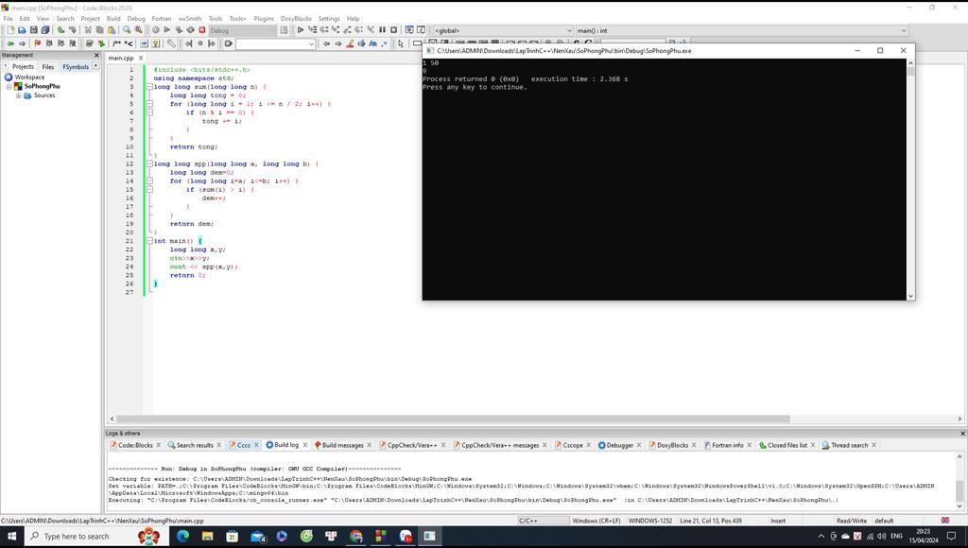
Task: Click the Insert status bar field
Action: tap(778, 521)
